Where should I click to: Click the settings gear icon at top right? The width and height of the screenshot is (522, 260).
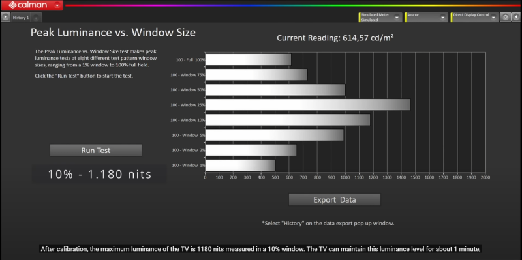coord(505,17)
